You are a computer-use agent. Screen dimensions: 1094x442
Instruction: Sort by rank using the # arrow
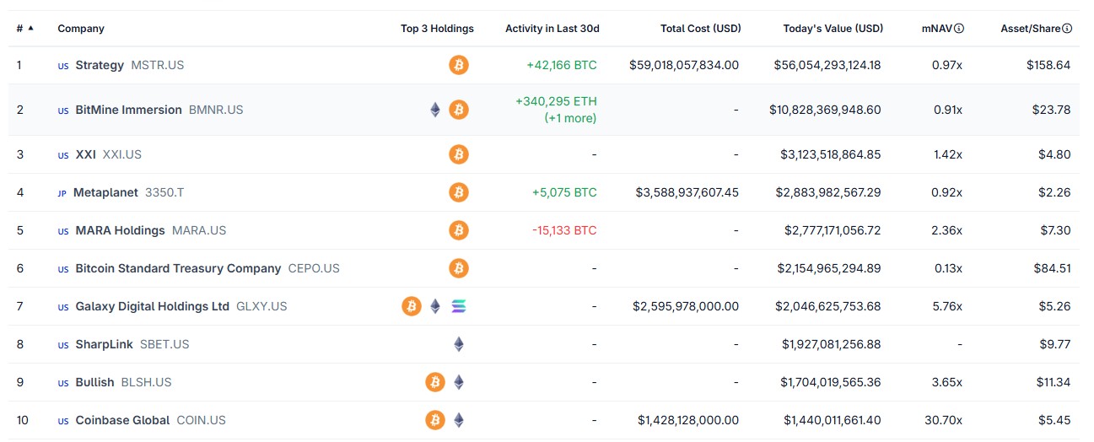click(x=31, y=28)
